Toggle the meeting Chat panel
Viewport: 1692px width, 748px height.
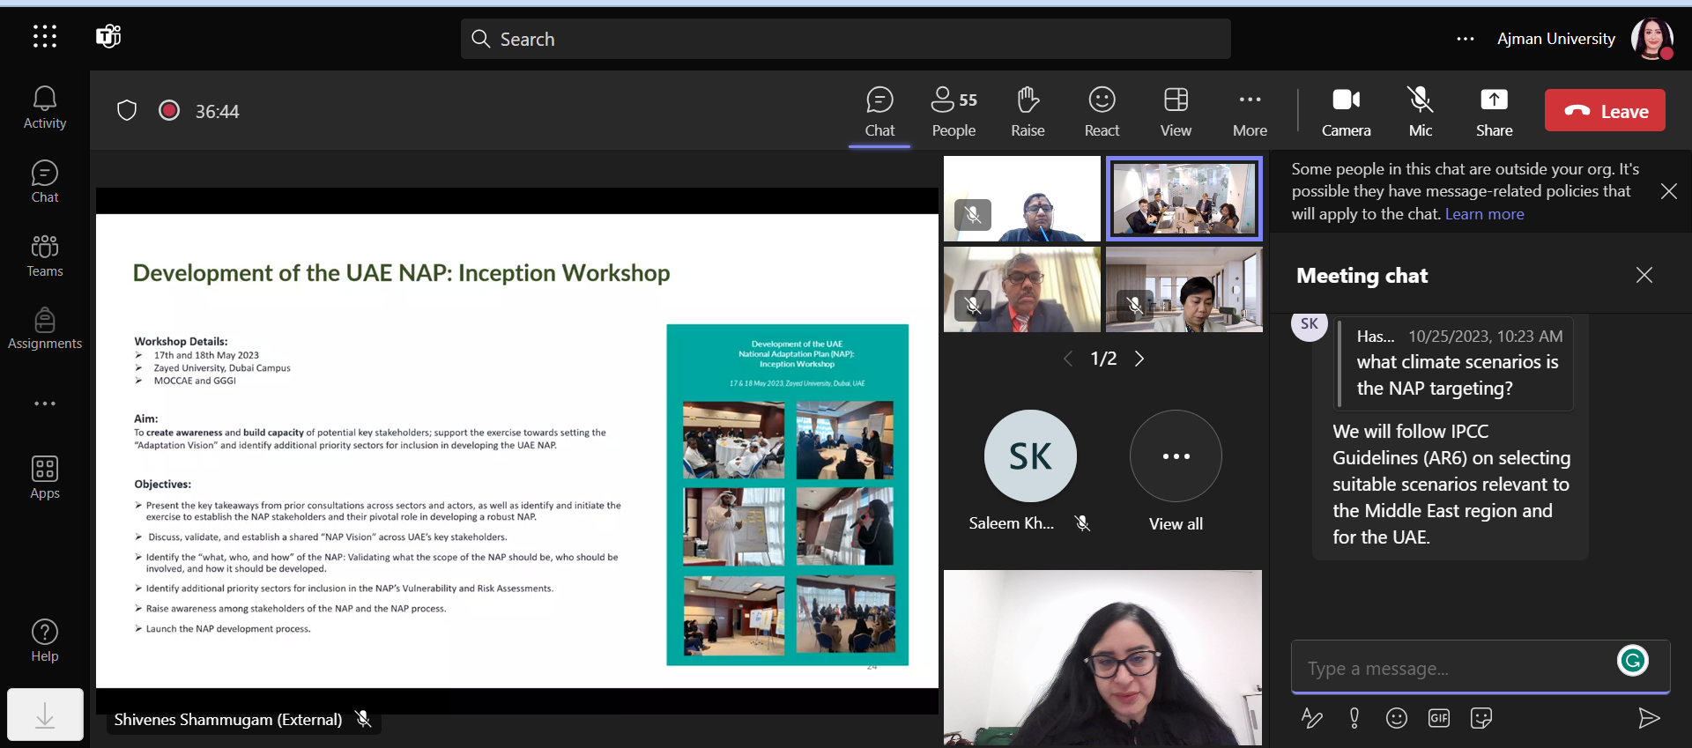click(879, 111)
